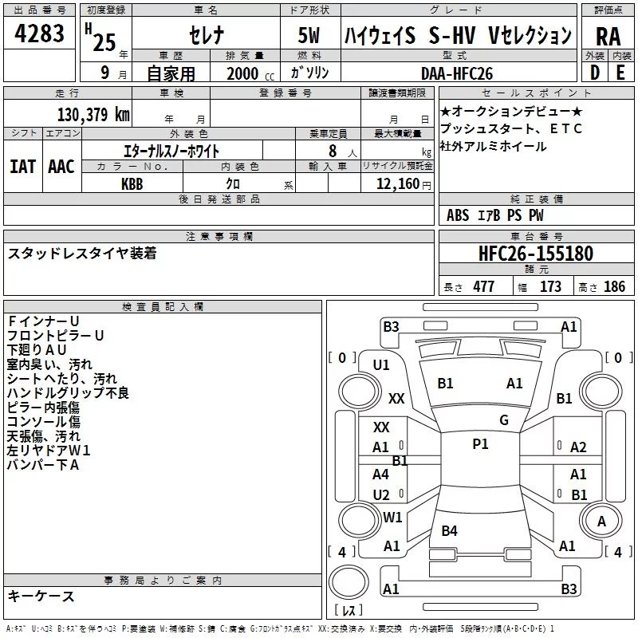This screenshot has width=638, height=638.
Task: Select the キーケース note in office section
Action: pos(41,596)
